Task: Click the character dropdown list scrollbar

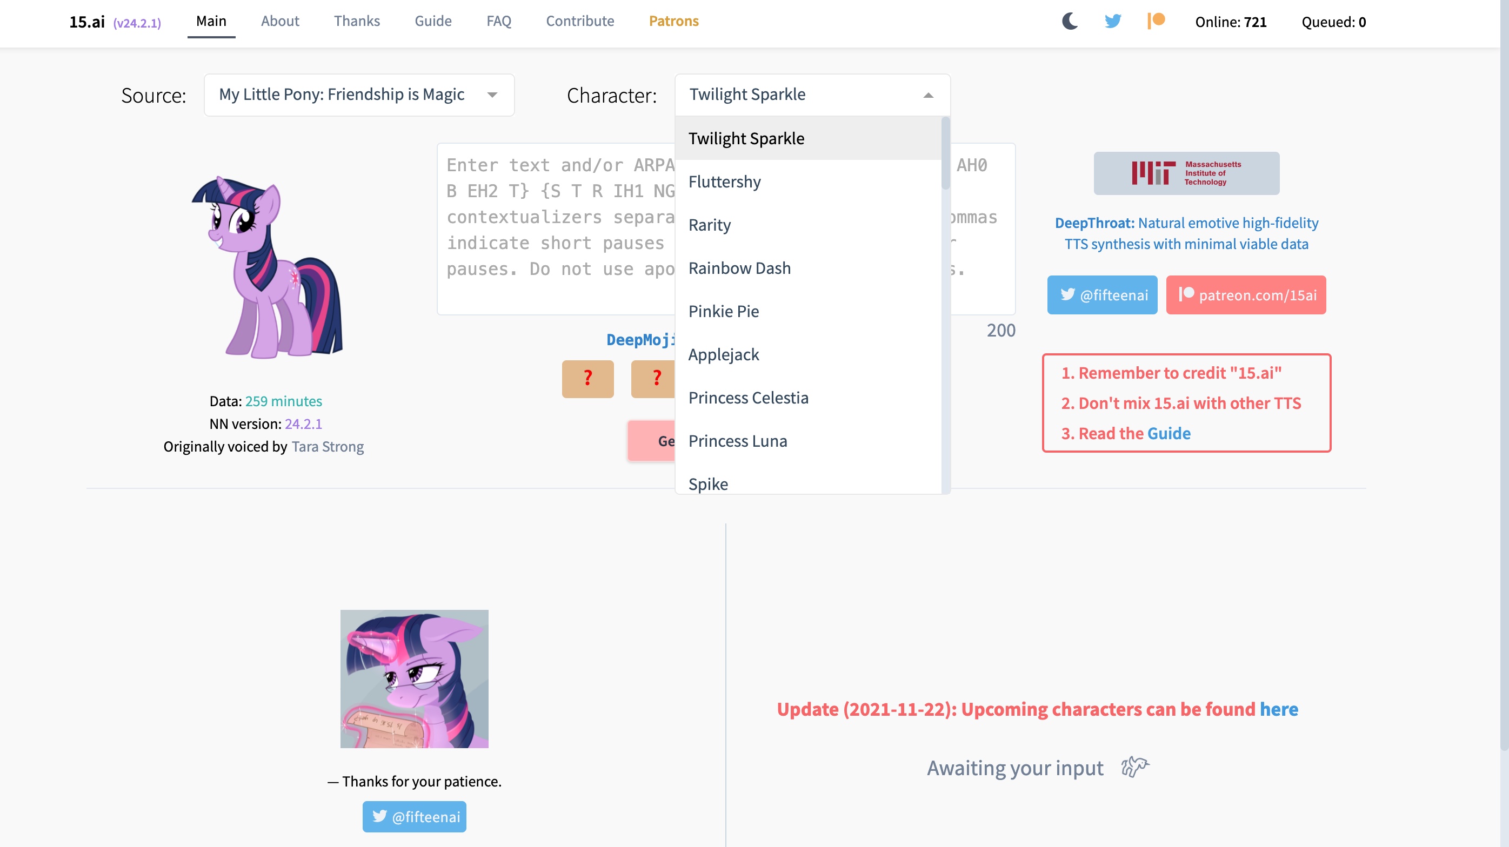Action: click(x=945, y=153)
